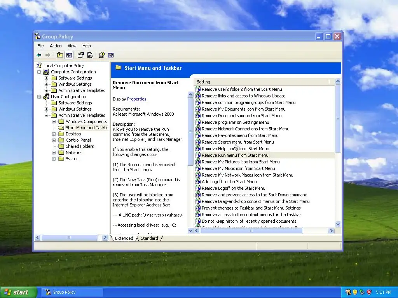Click the console tree horizontal scrollbar thumb

point(70,237)
